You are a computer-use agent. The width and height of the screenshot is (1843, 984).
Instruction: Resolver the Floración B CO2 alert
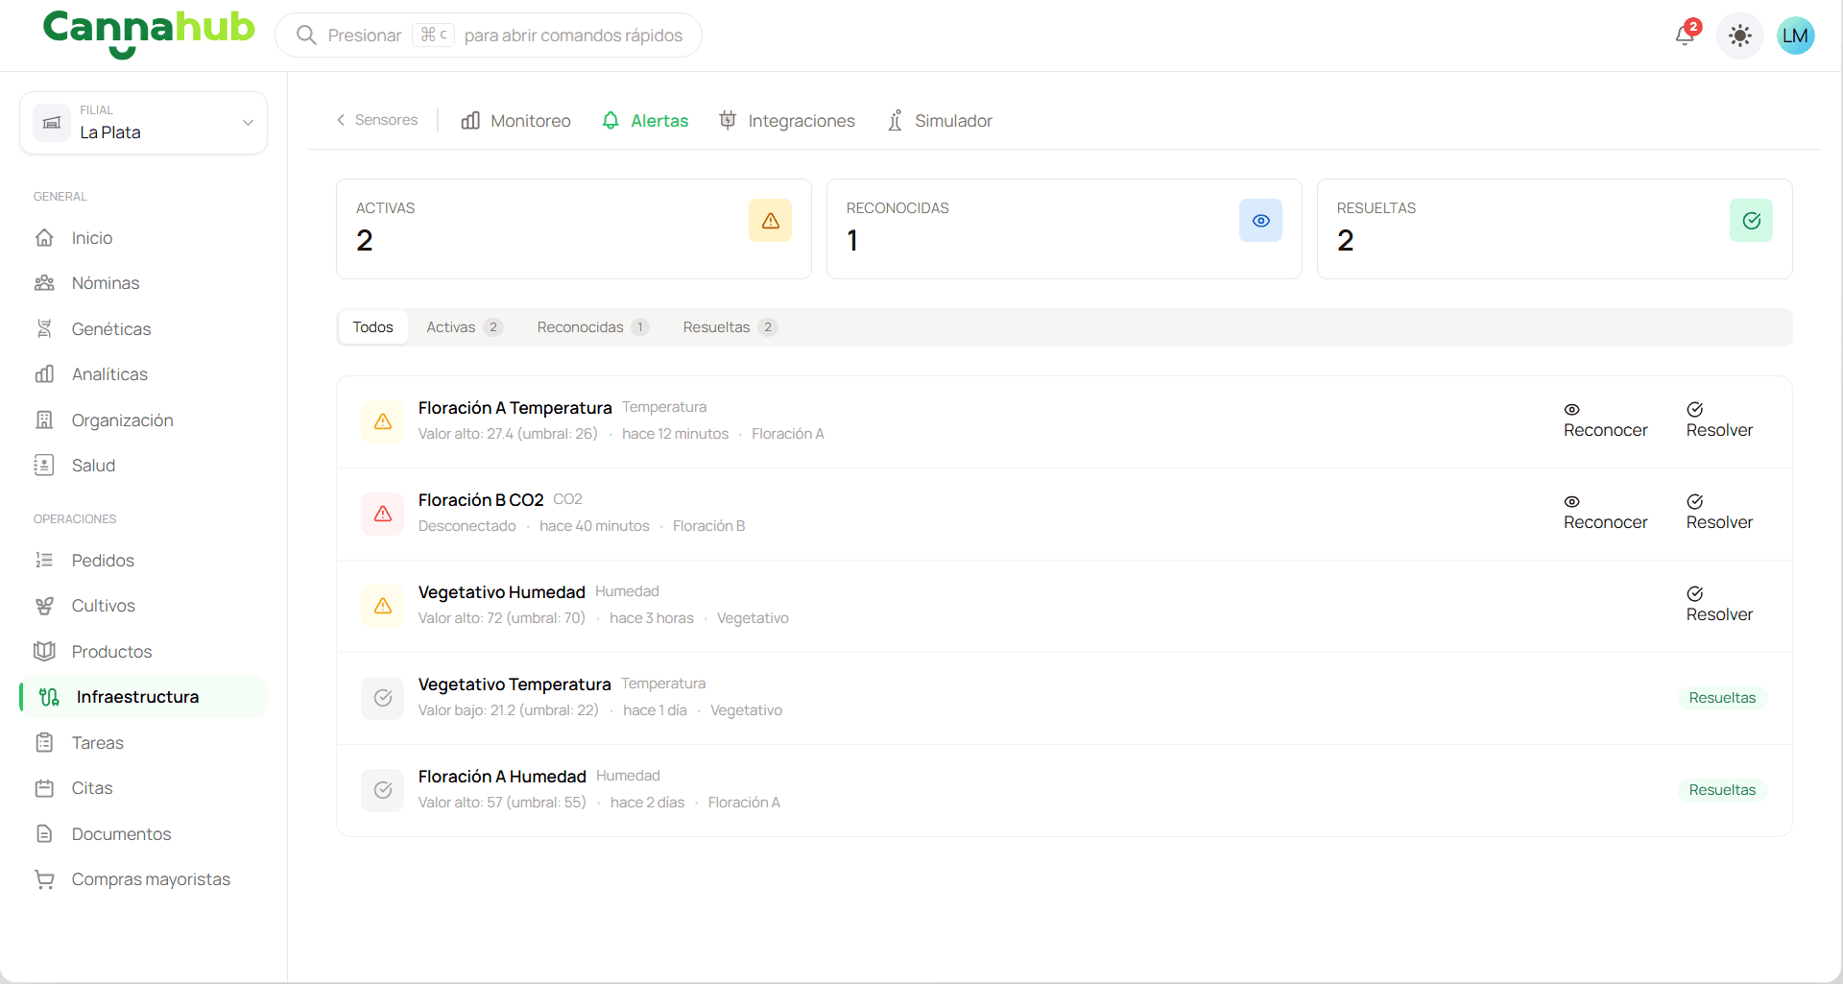(1719, 514)
